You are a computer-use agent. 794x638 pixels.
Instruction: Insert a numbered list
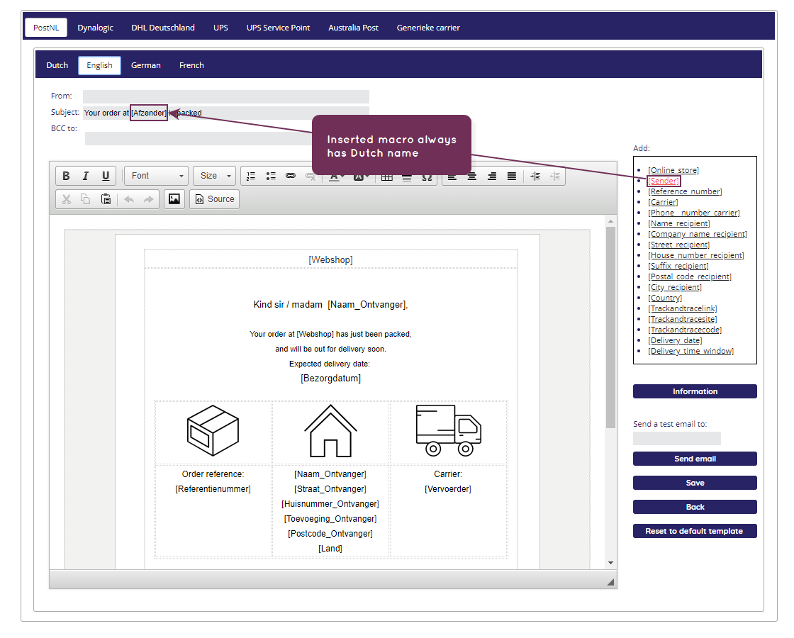tap(251, 177)
